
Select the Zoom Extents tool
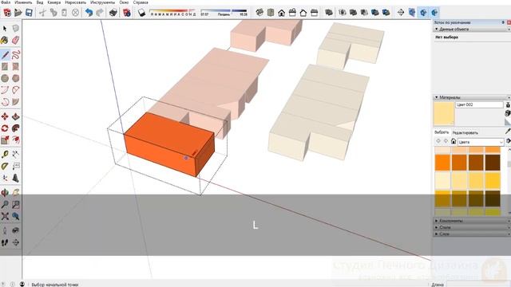5,216
